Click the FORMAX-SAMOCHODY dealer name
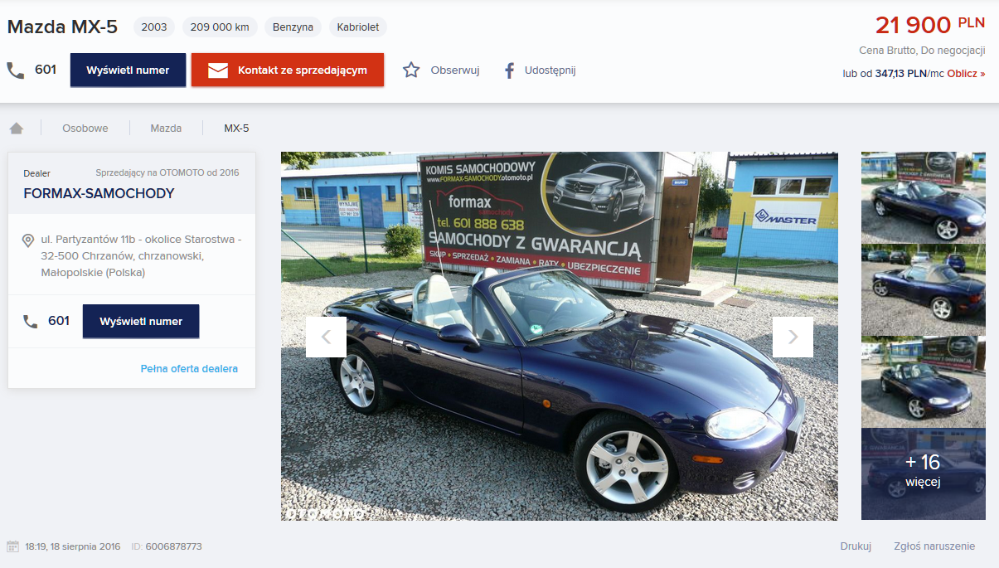Image resolution: width=999 pixels, height=568 pixels. coord(99,194)
